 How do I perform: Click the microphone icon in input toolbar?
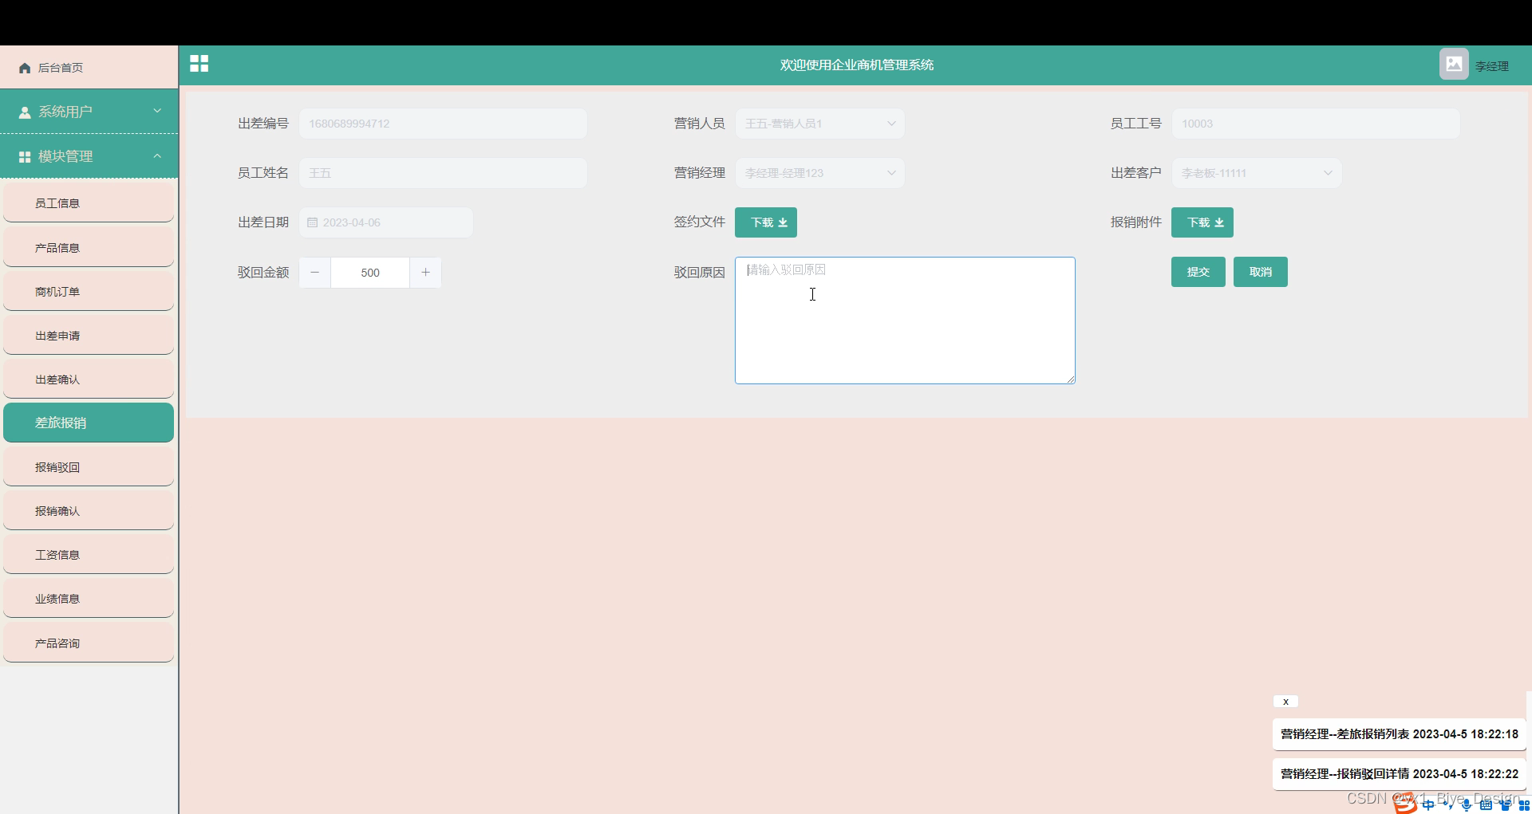[x=1467, y=804]
